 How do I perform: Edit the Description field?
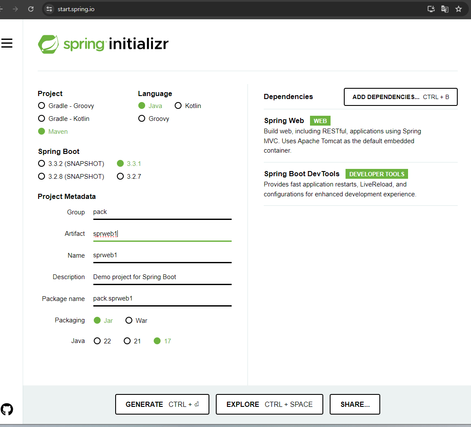162,277
